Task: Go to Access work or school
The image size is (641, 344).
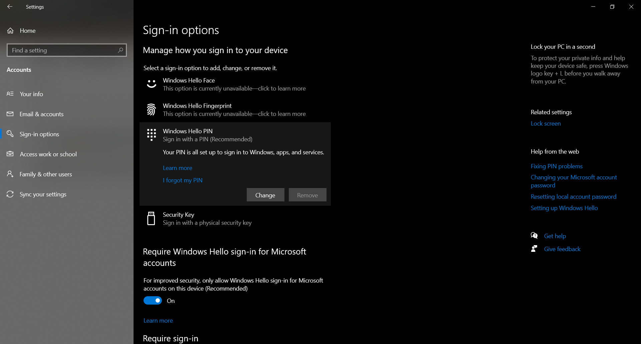Action: tap(67, 154)
